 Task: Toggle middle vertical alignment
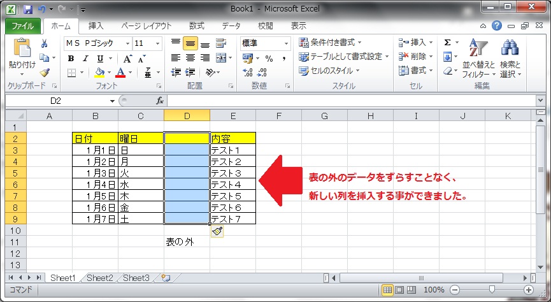190,43
